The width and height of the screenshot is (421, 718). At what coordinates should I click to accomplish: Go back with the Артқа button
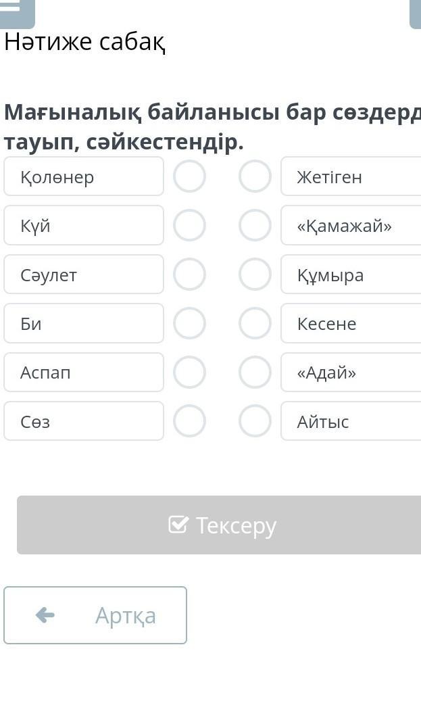pyautogui.click(x=95, y=615)
